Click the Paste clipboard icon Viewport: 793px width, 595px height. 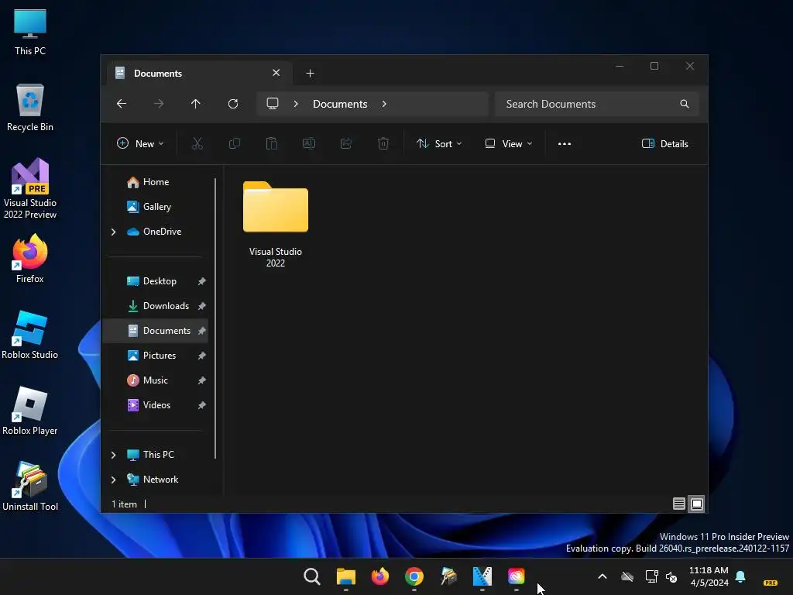272,143
